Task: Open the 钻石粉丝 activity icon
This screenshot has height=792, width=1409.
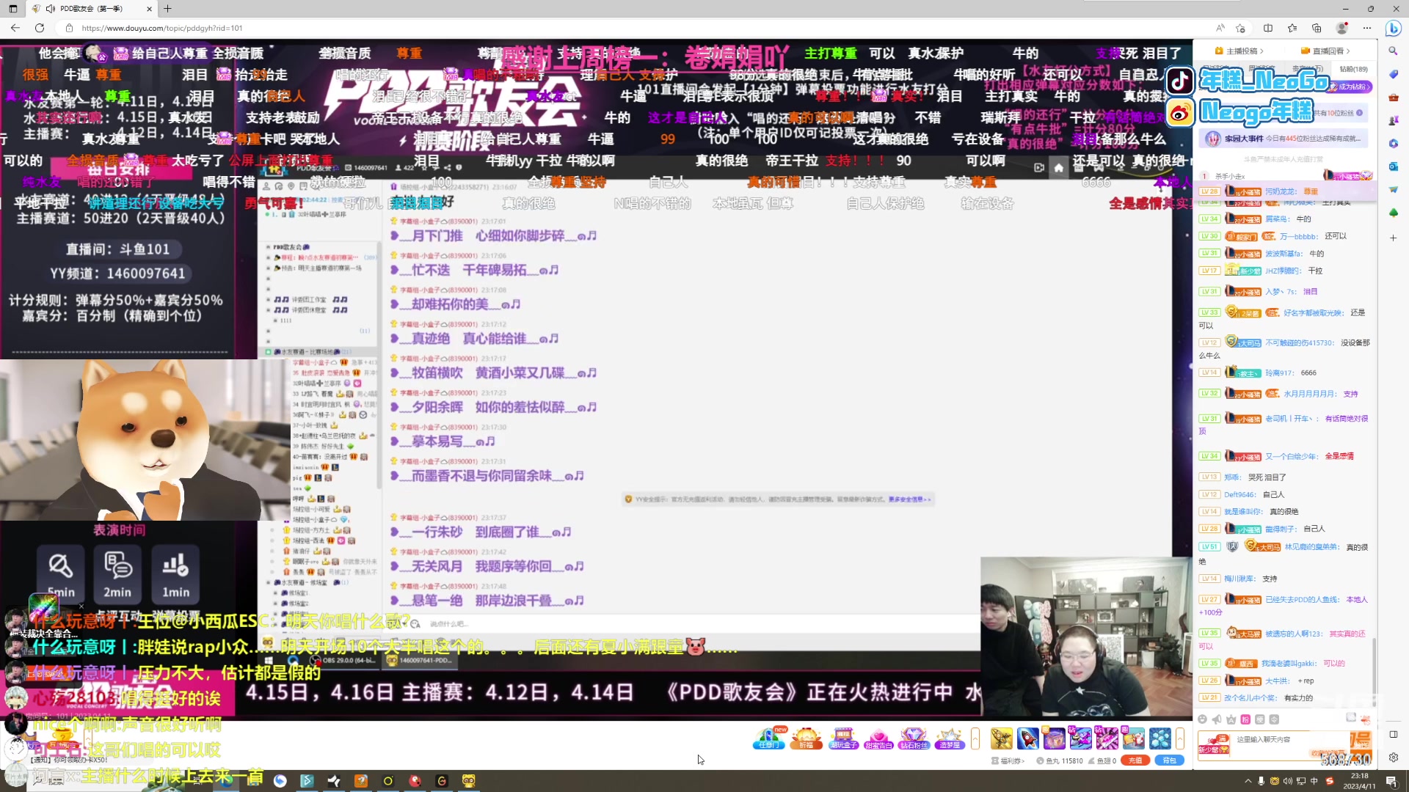Action: pyautogui.click(x=914, y=738)
